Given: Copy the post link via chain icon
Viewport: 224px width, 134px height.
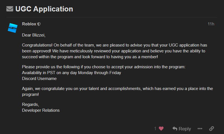Looking at the screenshot, I should pyautogui.click(x=211, y=128).
